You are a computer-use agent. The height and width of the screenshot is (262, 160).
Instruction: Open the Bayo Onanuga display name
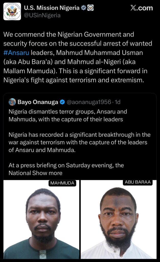38,102
